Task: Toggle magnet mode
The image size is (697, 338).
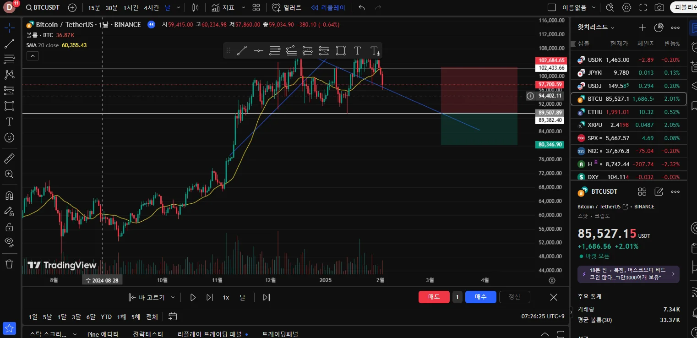Action: (x=9, y=196)
